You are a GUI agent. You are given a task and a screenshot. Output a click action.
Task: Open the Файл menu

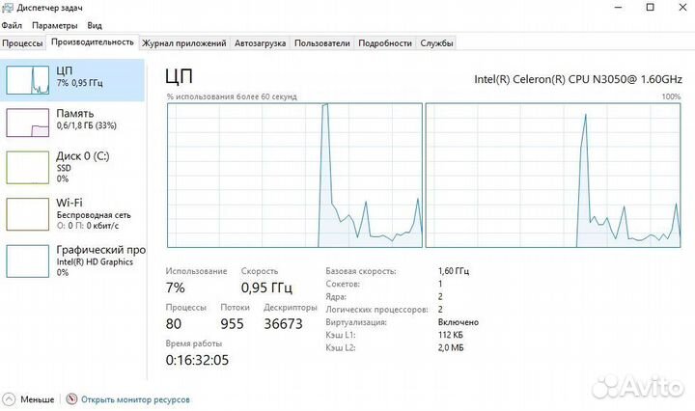click(x=12, y=25)
